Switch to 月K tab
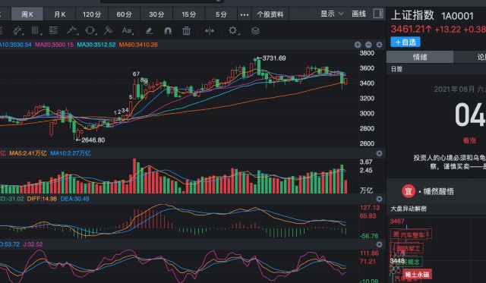This screenshot has height=283, width=486. coord(59,14)
